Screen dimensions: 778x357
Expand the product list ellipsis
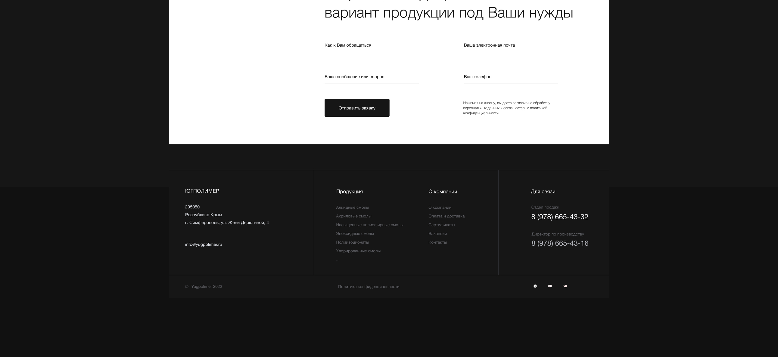point(338,260)
